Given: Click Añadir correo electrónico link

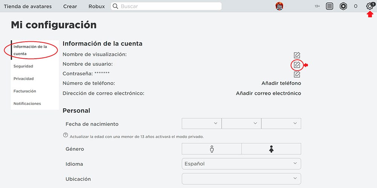Looking at the screenshot, I should click(268, 93).
